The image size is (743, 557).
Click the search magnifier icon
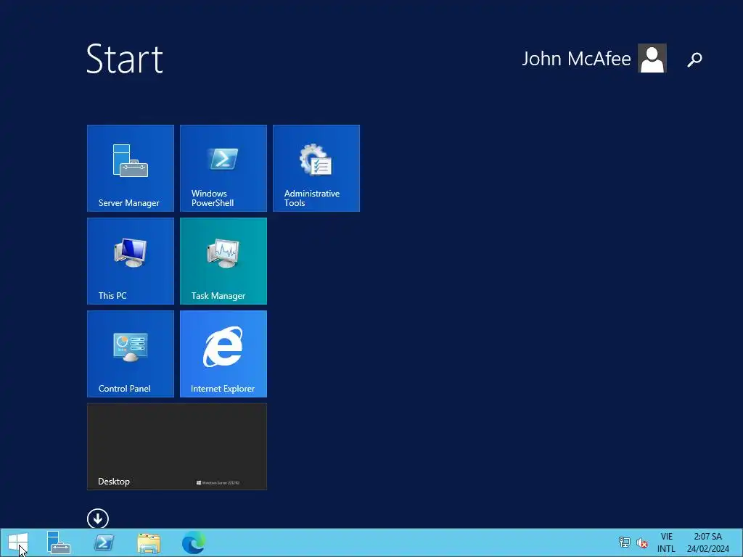click(694, 59)
